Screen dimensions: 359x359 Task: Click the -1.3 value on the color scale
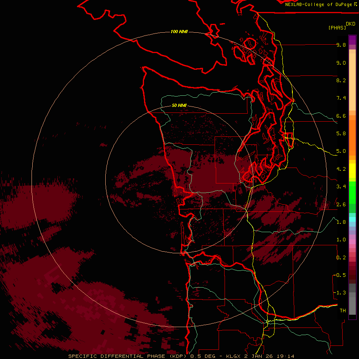[x=340, y=293]
